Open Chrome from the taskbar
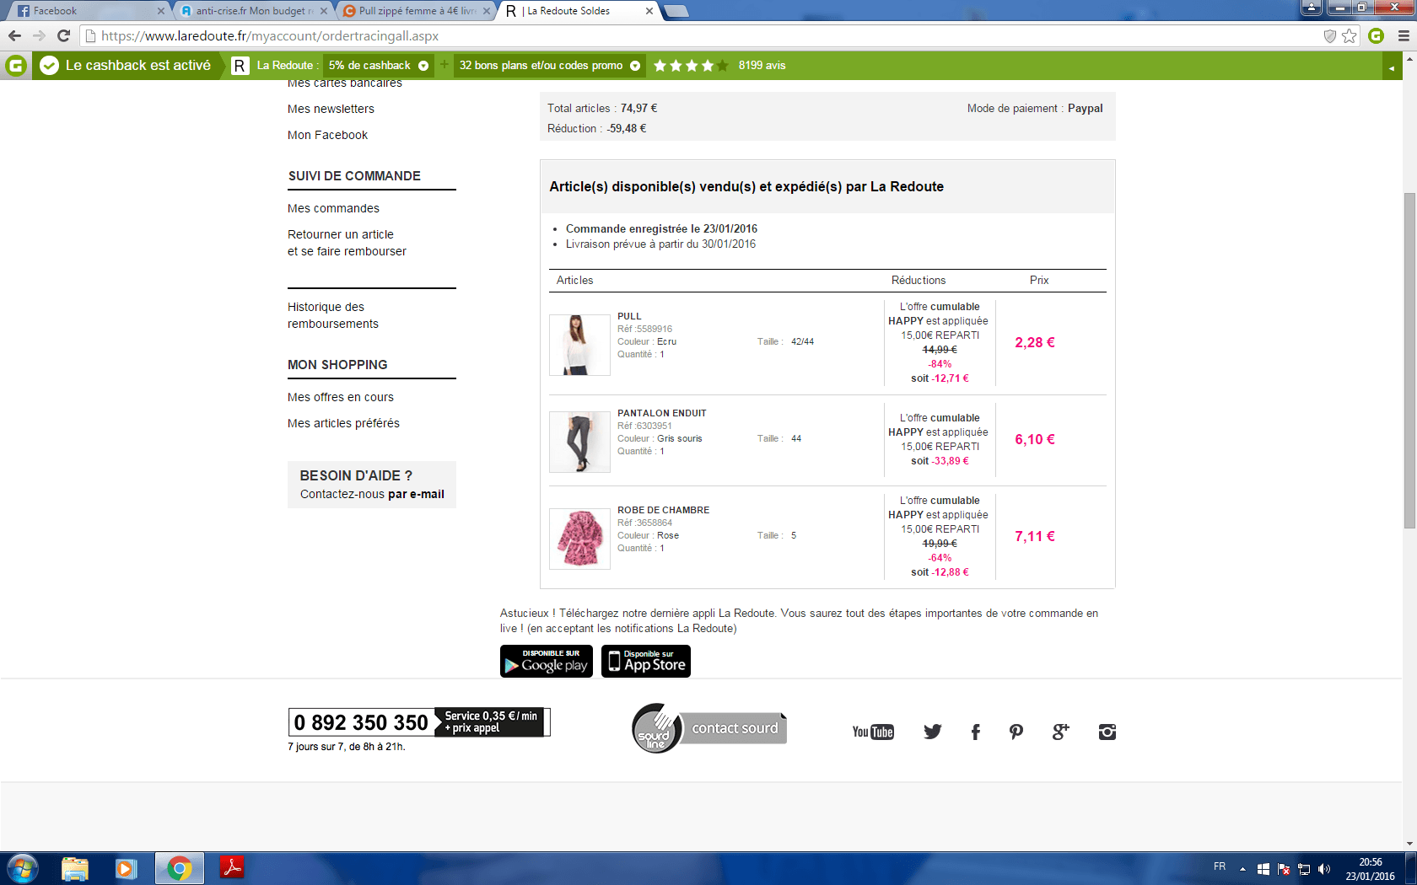 tap(179, 868)
